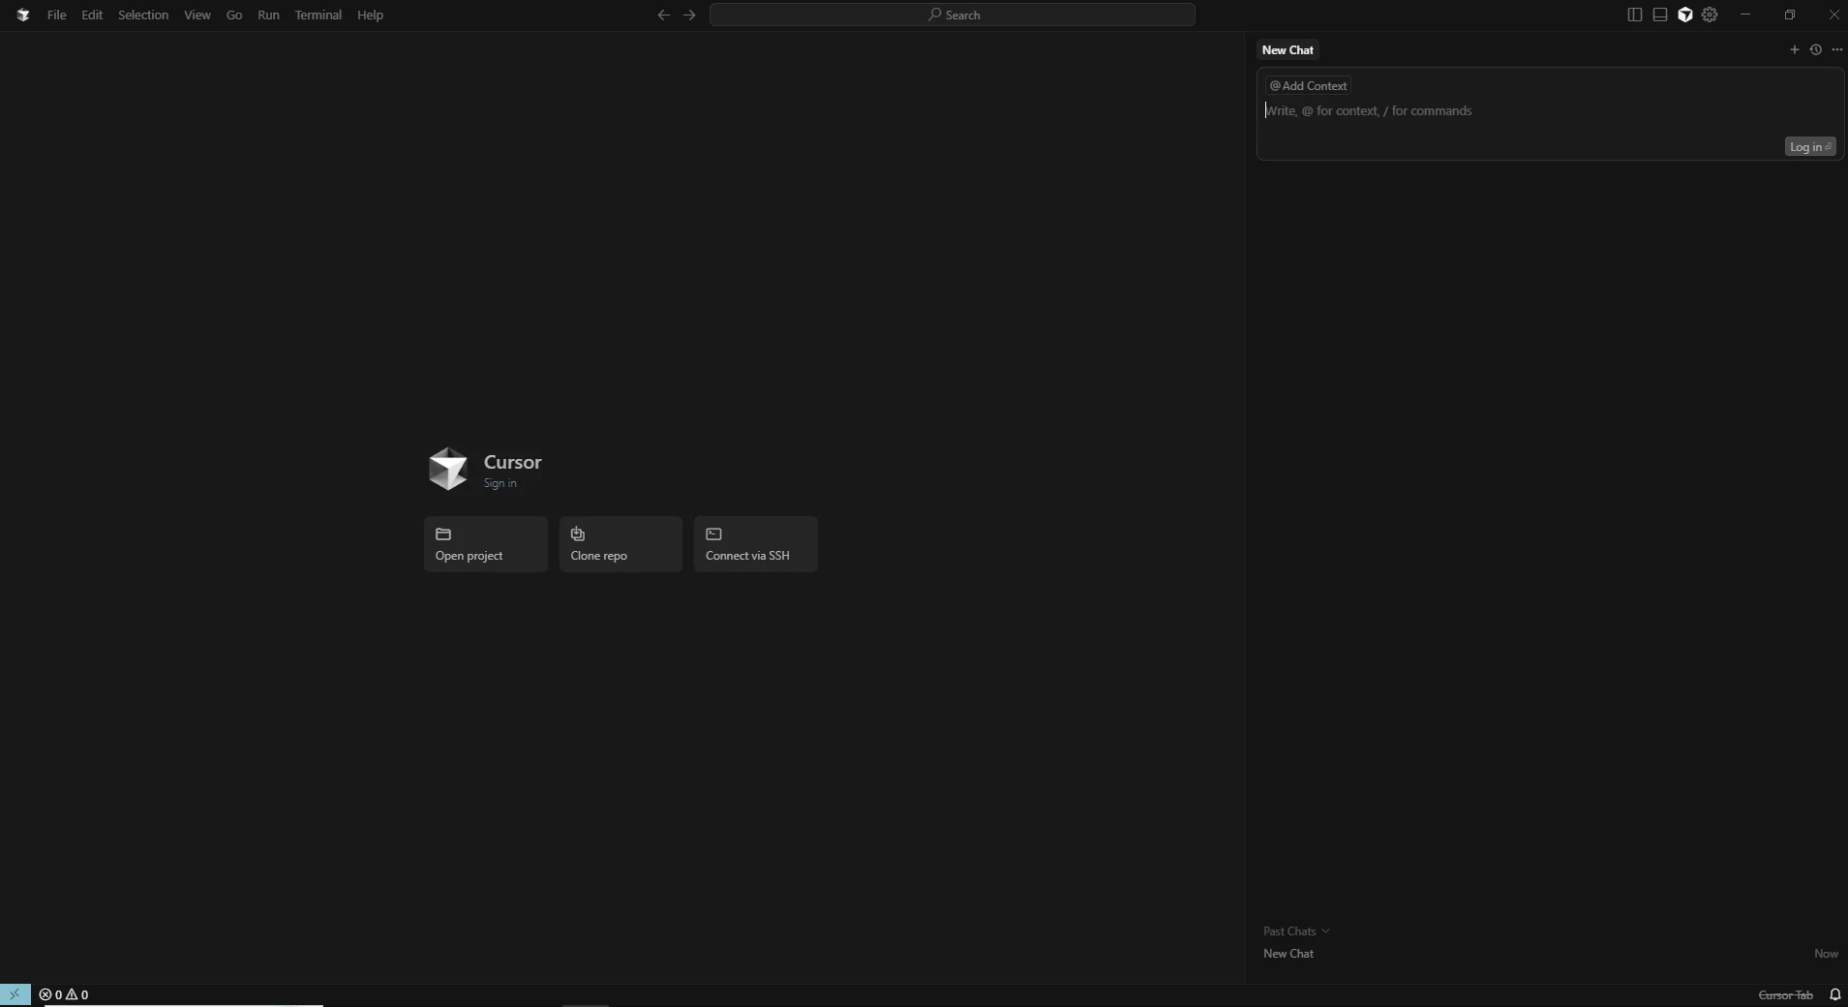Show chat history clock icon
Viewport: 1848px width, 1007px height.
(x=1816, y=49)
